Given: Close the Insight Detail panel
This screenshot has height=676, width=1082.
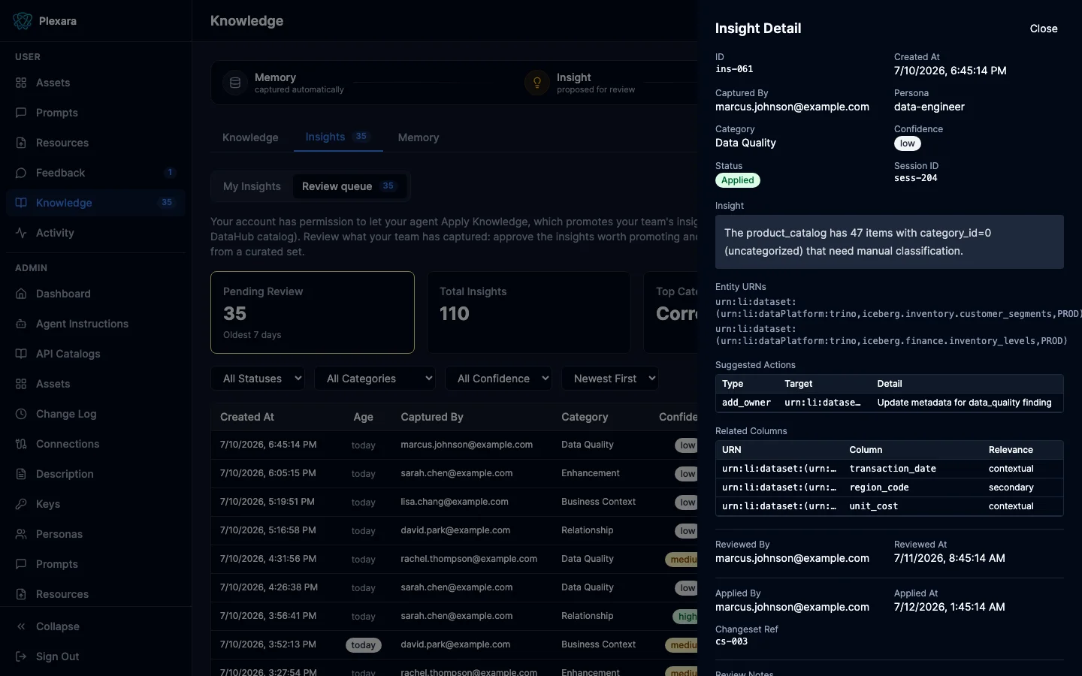Looking at the screenshot, I should 1044,29.
